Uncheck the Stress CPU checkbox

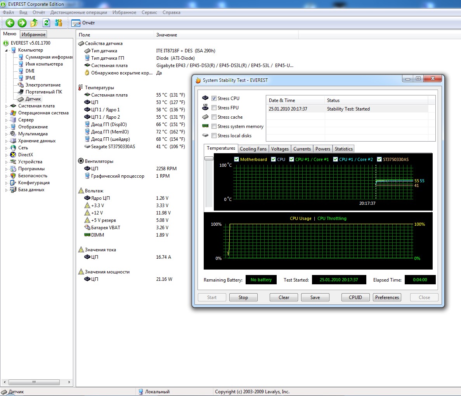click(x=214, y=99)
